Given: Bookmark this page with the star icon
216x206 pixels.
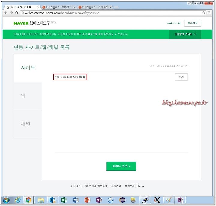Looking at the screenshot, I should coord(204,13).
